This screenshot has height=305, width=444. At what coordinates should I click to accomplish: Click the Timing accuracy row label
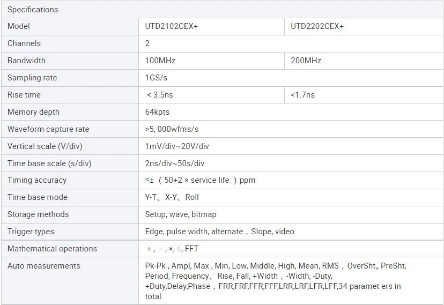pyautogui.click(x=37, y=180)
